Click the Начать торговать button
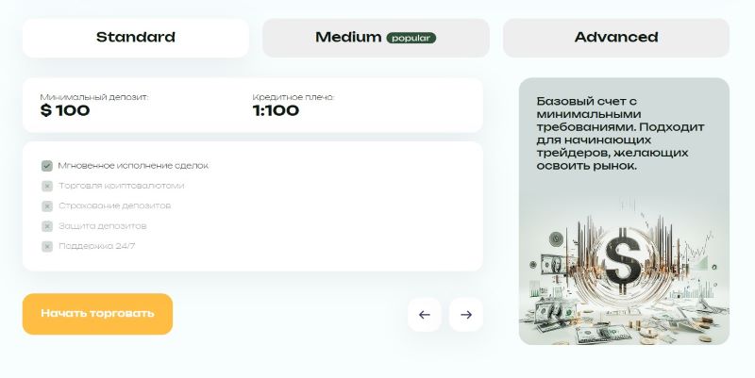The width and height of the screenshot is (755, 378). click(97, 314)
